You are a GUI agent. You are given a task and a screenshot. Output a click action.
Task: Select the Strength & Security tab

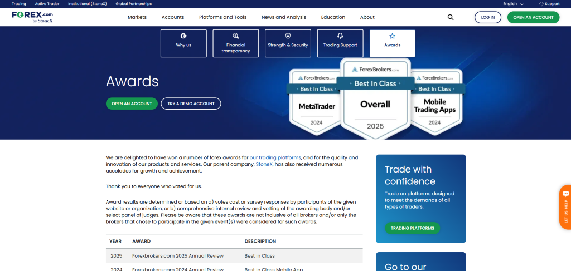288,43
